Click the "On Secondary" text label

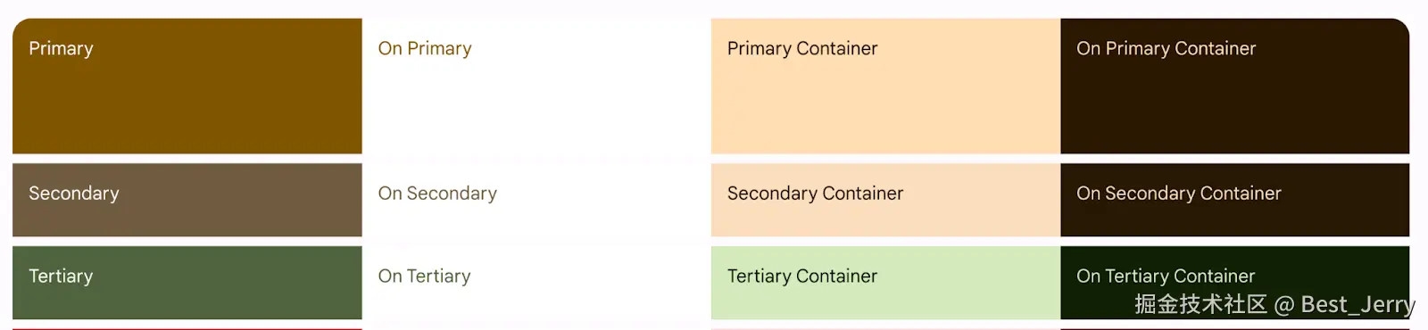pyautogui.click(x=437, y=194)
